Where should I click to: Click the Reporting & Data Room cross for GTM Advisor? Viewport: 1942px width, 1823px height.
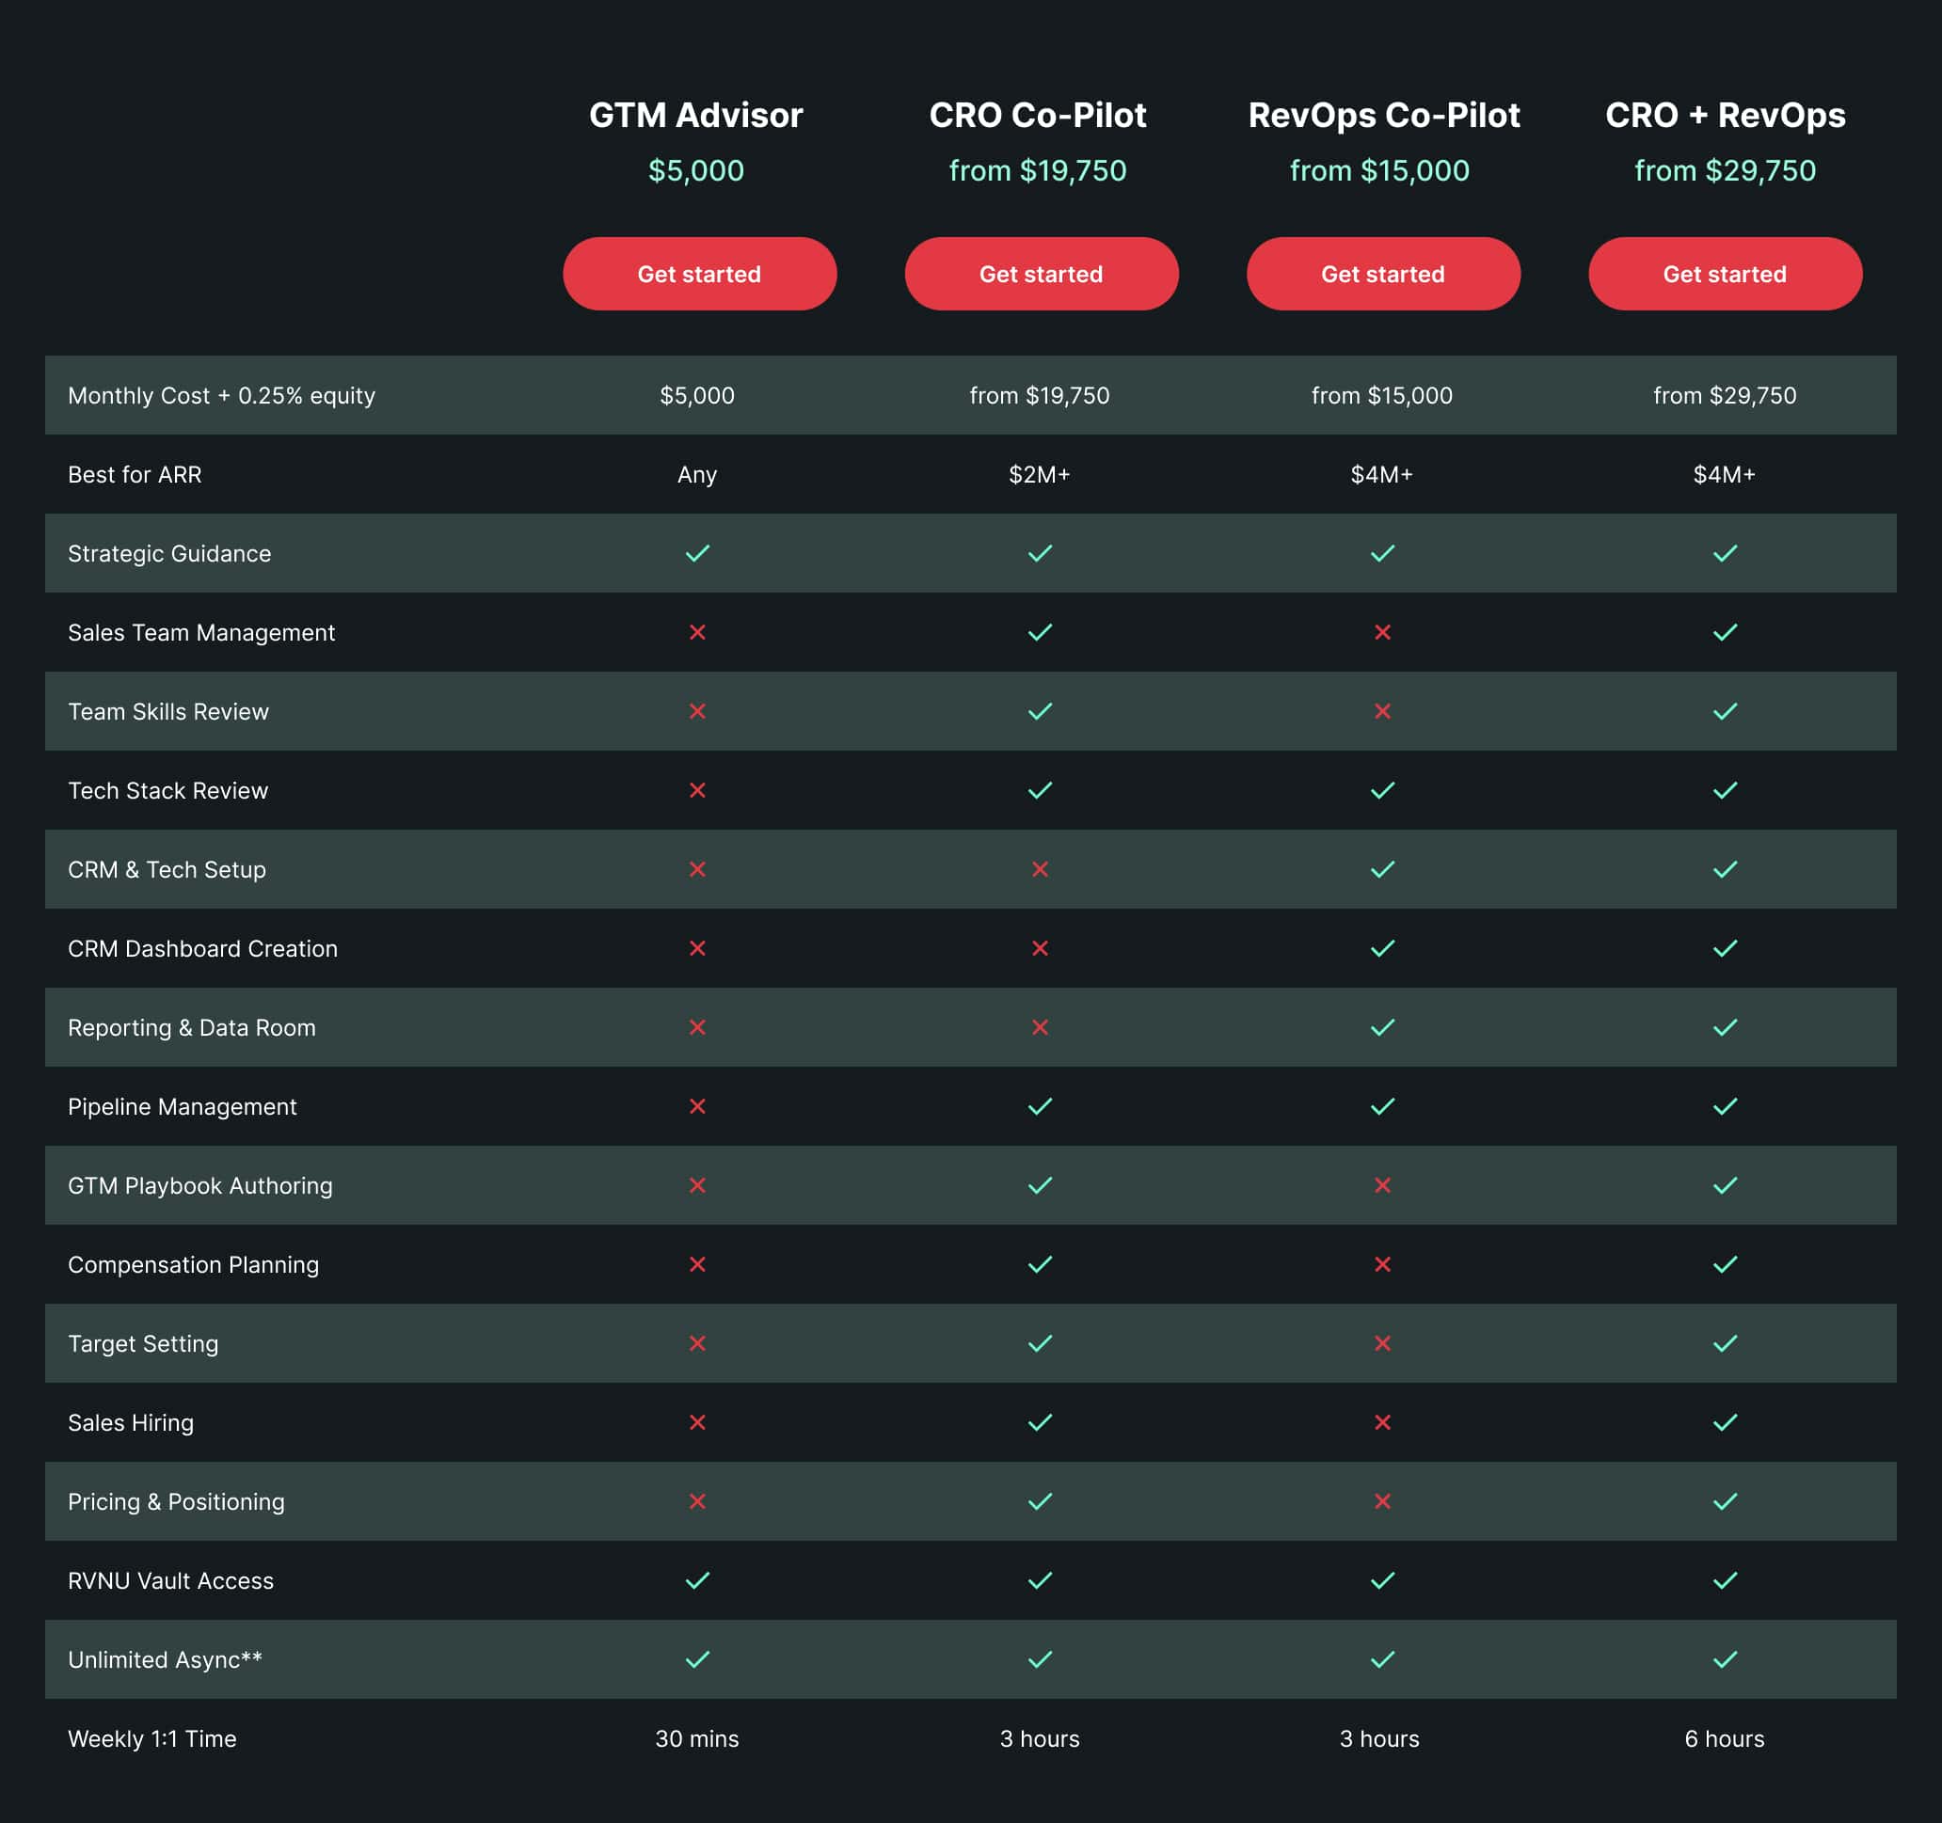pyautogui.click(x=697, y=1028)
